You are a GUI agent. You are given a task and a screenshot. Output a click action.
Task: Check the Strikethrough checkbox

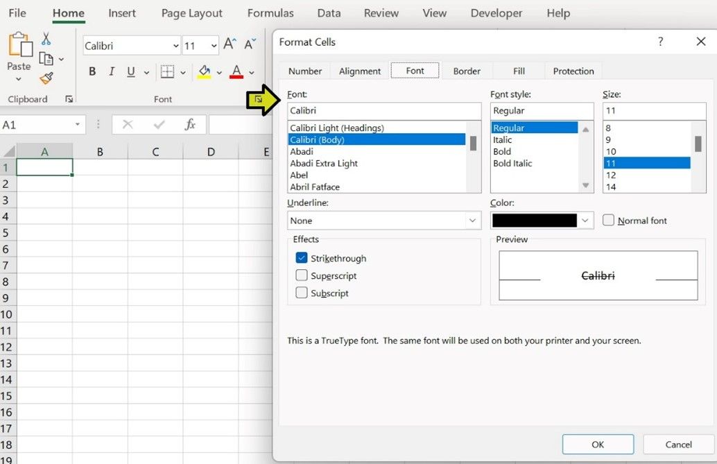tap(302, 257)
